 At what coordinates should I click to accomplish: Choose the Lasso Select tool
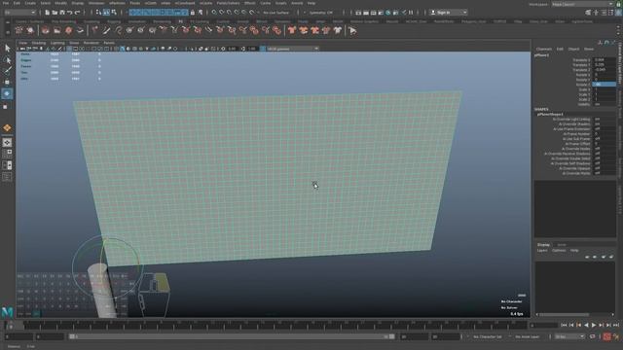click(x=7, y=60)
